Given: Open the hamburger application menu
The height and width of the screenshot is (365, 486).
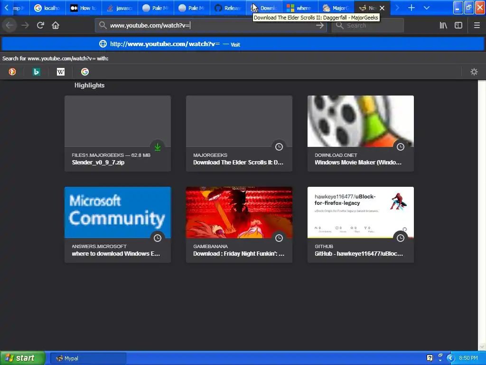Looking at the screenshot, I should (x=477, y=26).
